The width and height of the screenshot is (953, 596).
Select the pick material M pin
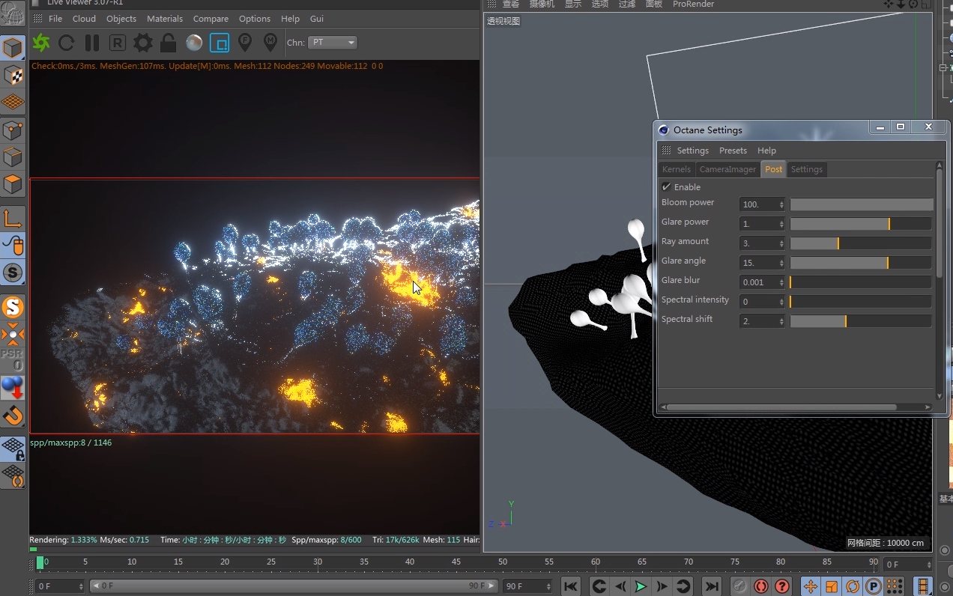(270, 43)
